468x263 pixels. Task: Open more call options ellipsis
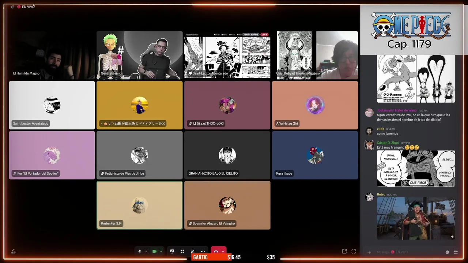203,251
